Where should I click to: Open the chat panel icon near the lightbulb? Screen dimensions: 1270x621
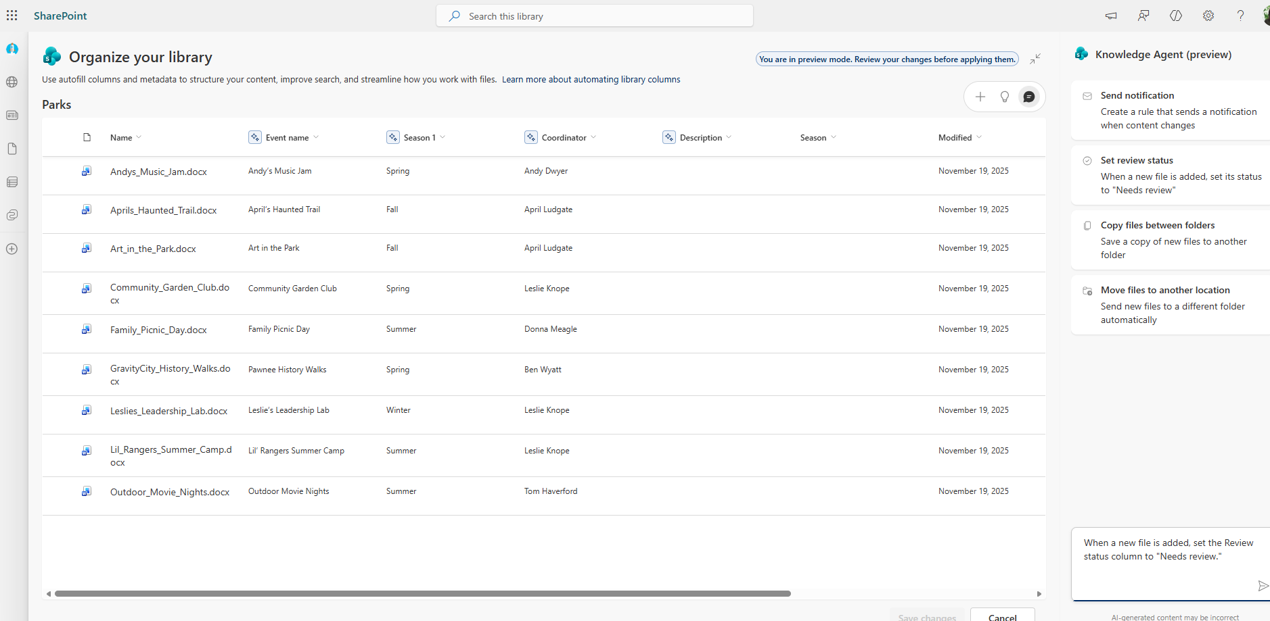click(x=1028, y=97)
